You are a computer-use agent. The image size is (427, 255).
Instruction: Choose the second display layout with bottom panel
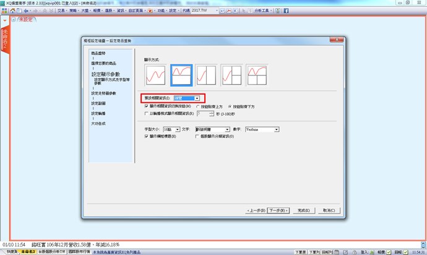coord(181,76)
